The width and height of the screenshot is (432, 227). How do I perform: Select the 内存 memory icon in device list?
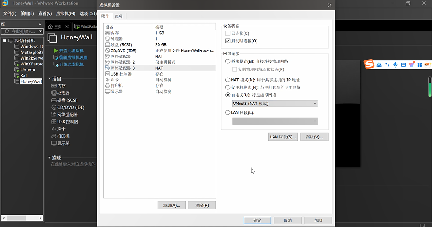click(107, 33)
